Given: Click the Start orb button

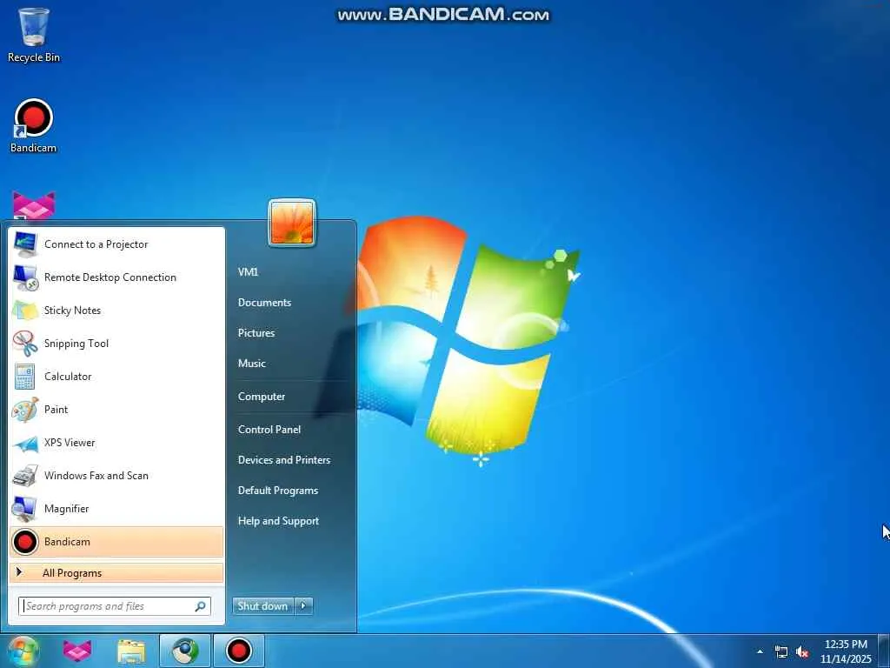Looking at the screenshot, I should pos(23,651).
